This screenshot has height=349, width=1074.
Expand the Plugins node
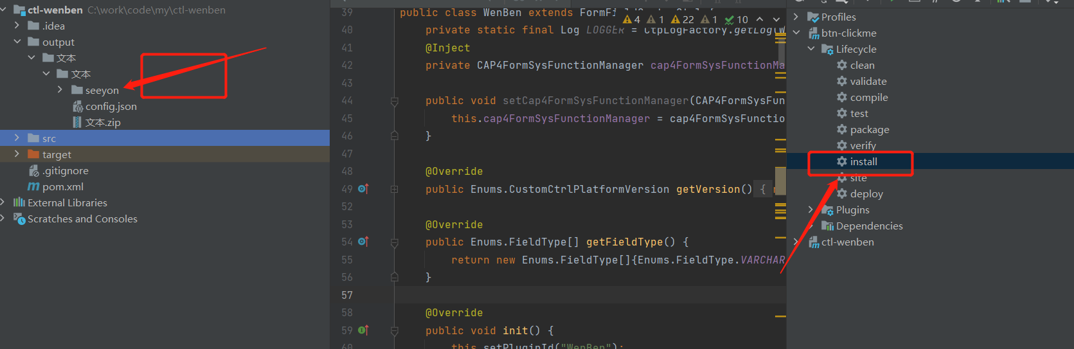pyautogui.click(x=811, y=210)
